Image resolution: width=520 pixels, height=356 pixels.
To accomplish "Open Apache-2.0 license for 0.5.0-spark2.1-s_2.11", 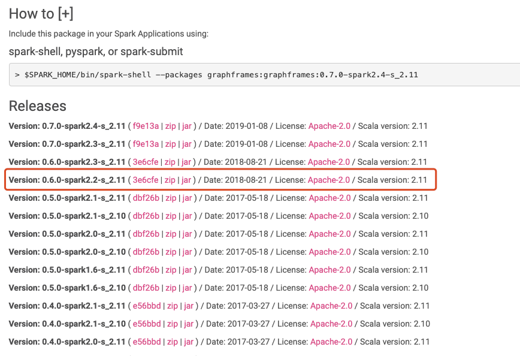I will click(x=329, y=198).
